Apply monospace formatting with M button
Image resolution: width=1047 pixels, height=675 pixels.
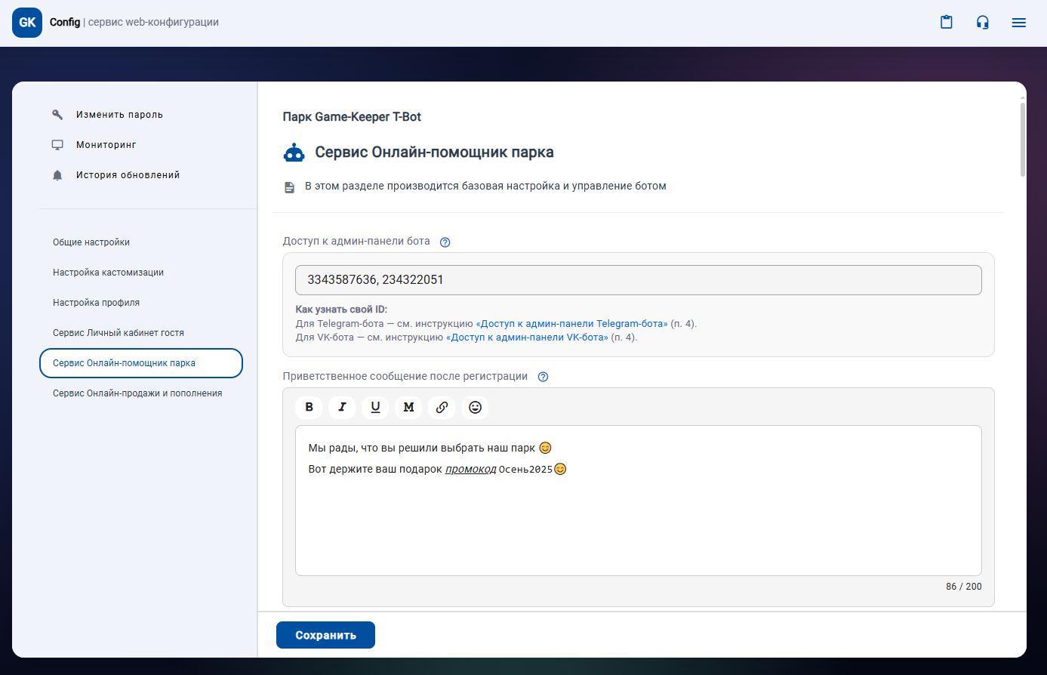tap(408, 407)
